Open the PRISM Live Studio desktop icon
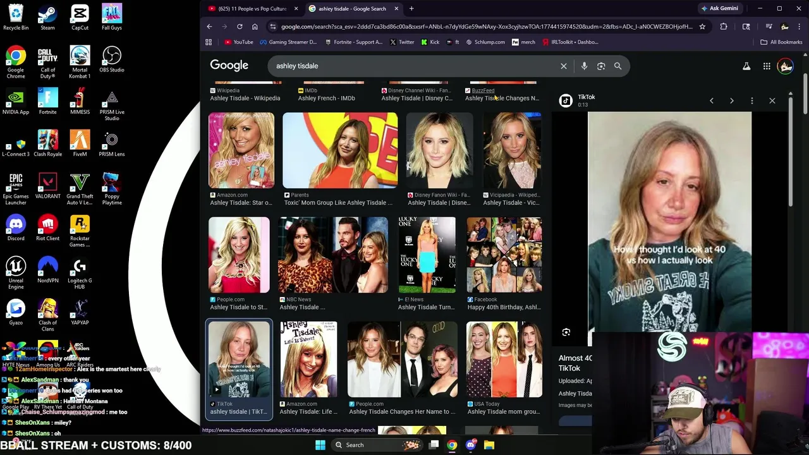Viewport: 809px width, 455px height. 112,106
